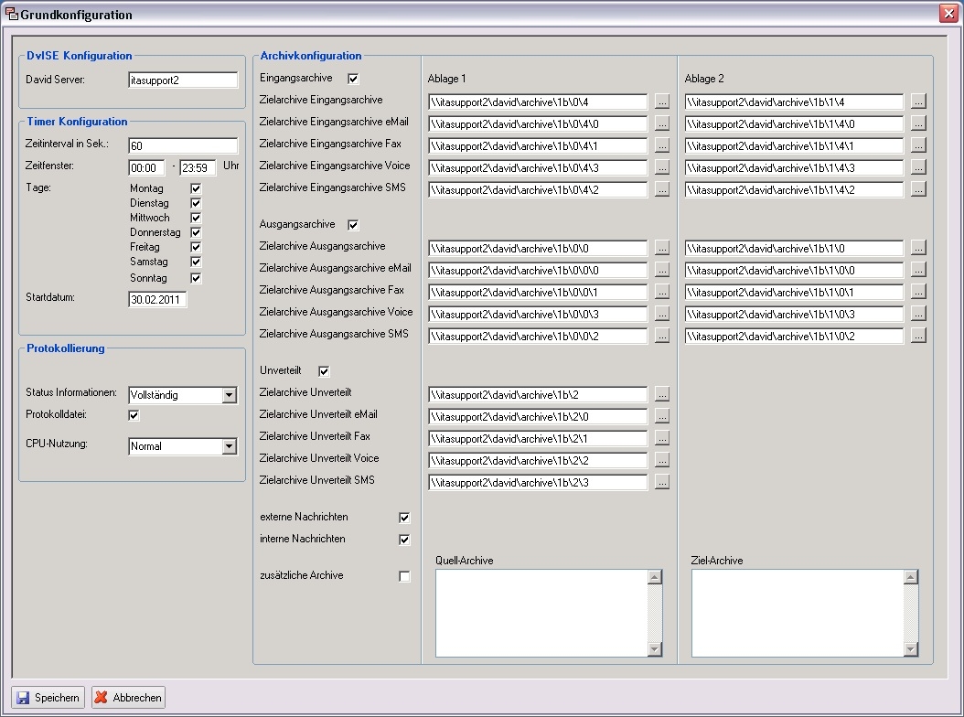Disable the Freitag checkbox

196,248
